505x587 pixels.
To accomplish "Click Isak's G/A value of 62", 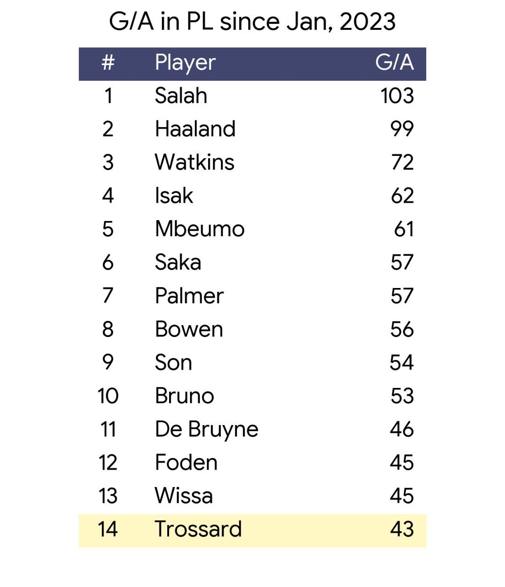I will coord(402,196).
